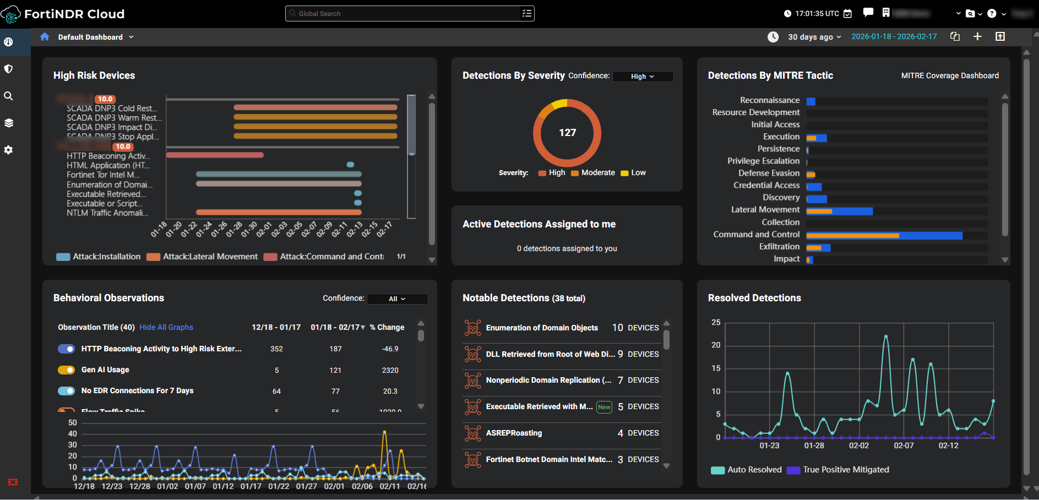
Task: Open the magnifier investigations icon in sidebar
Action: 8,96
